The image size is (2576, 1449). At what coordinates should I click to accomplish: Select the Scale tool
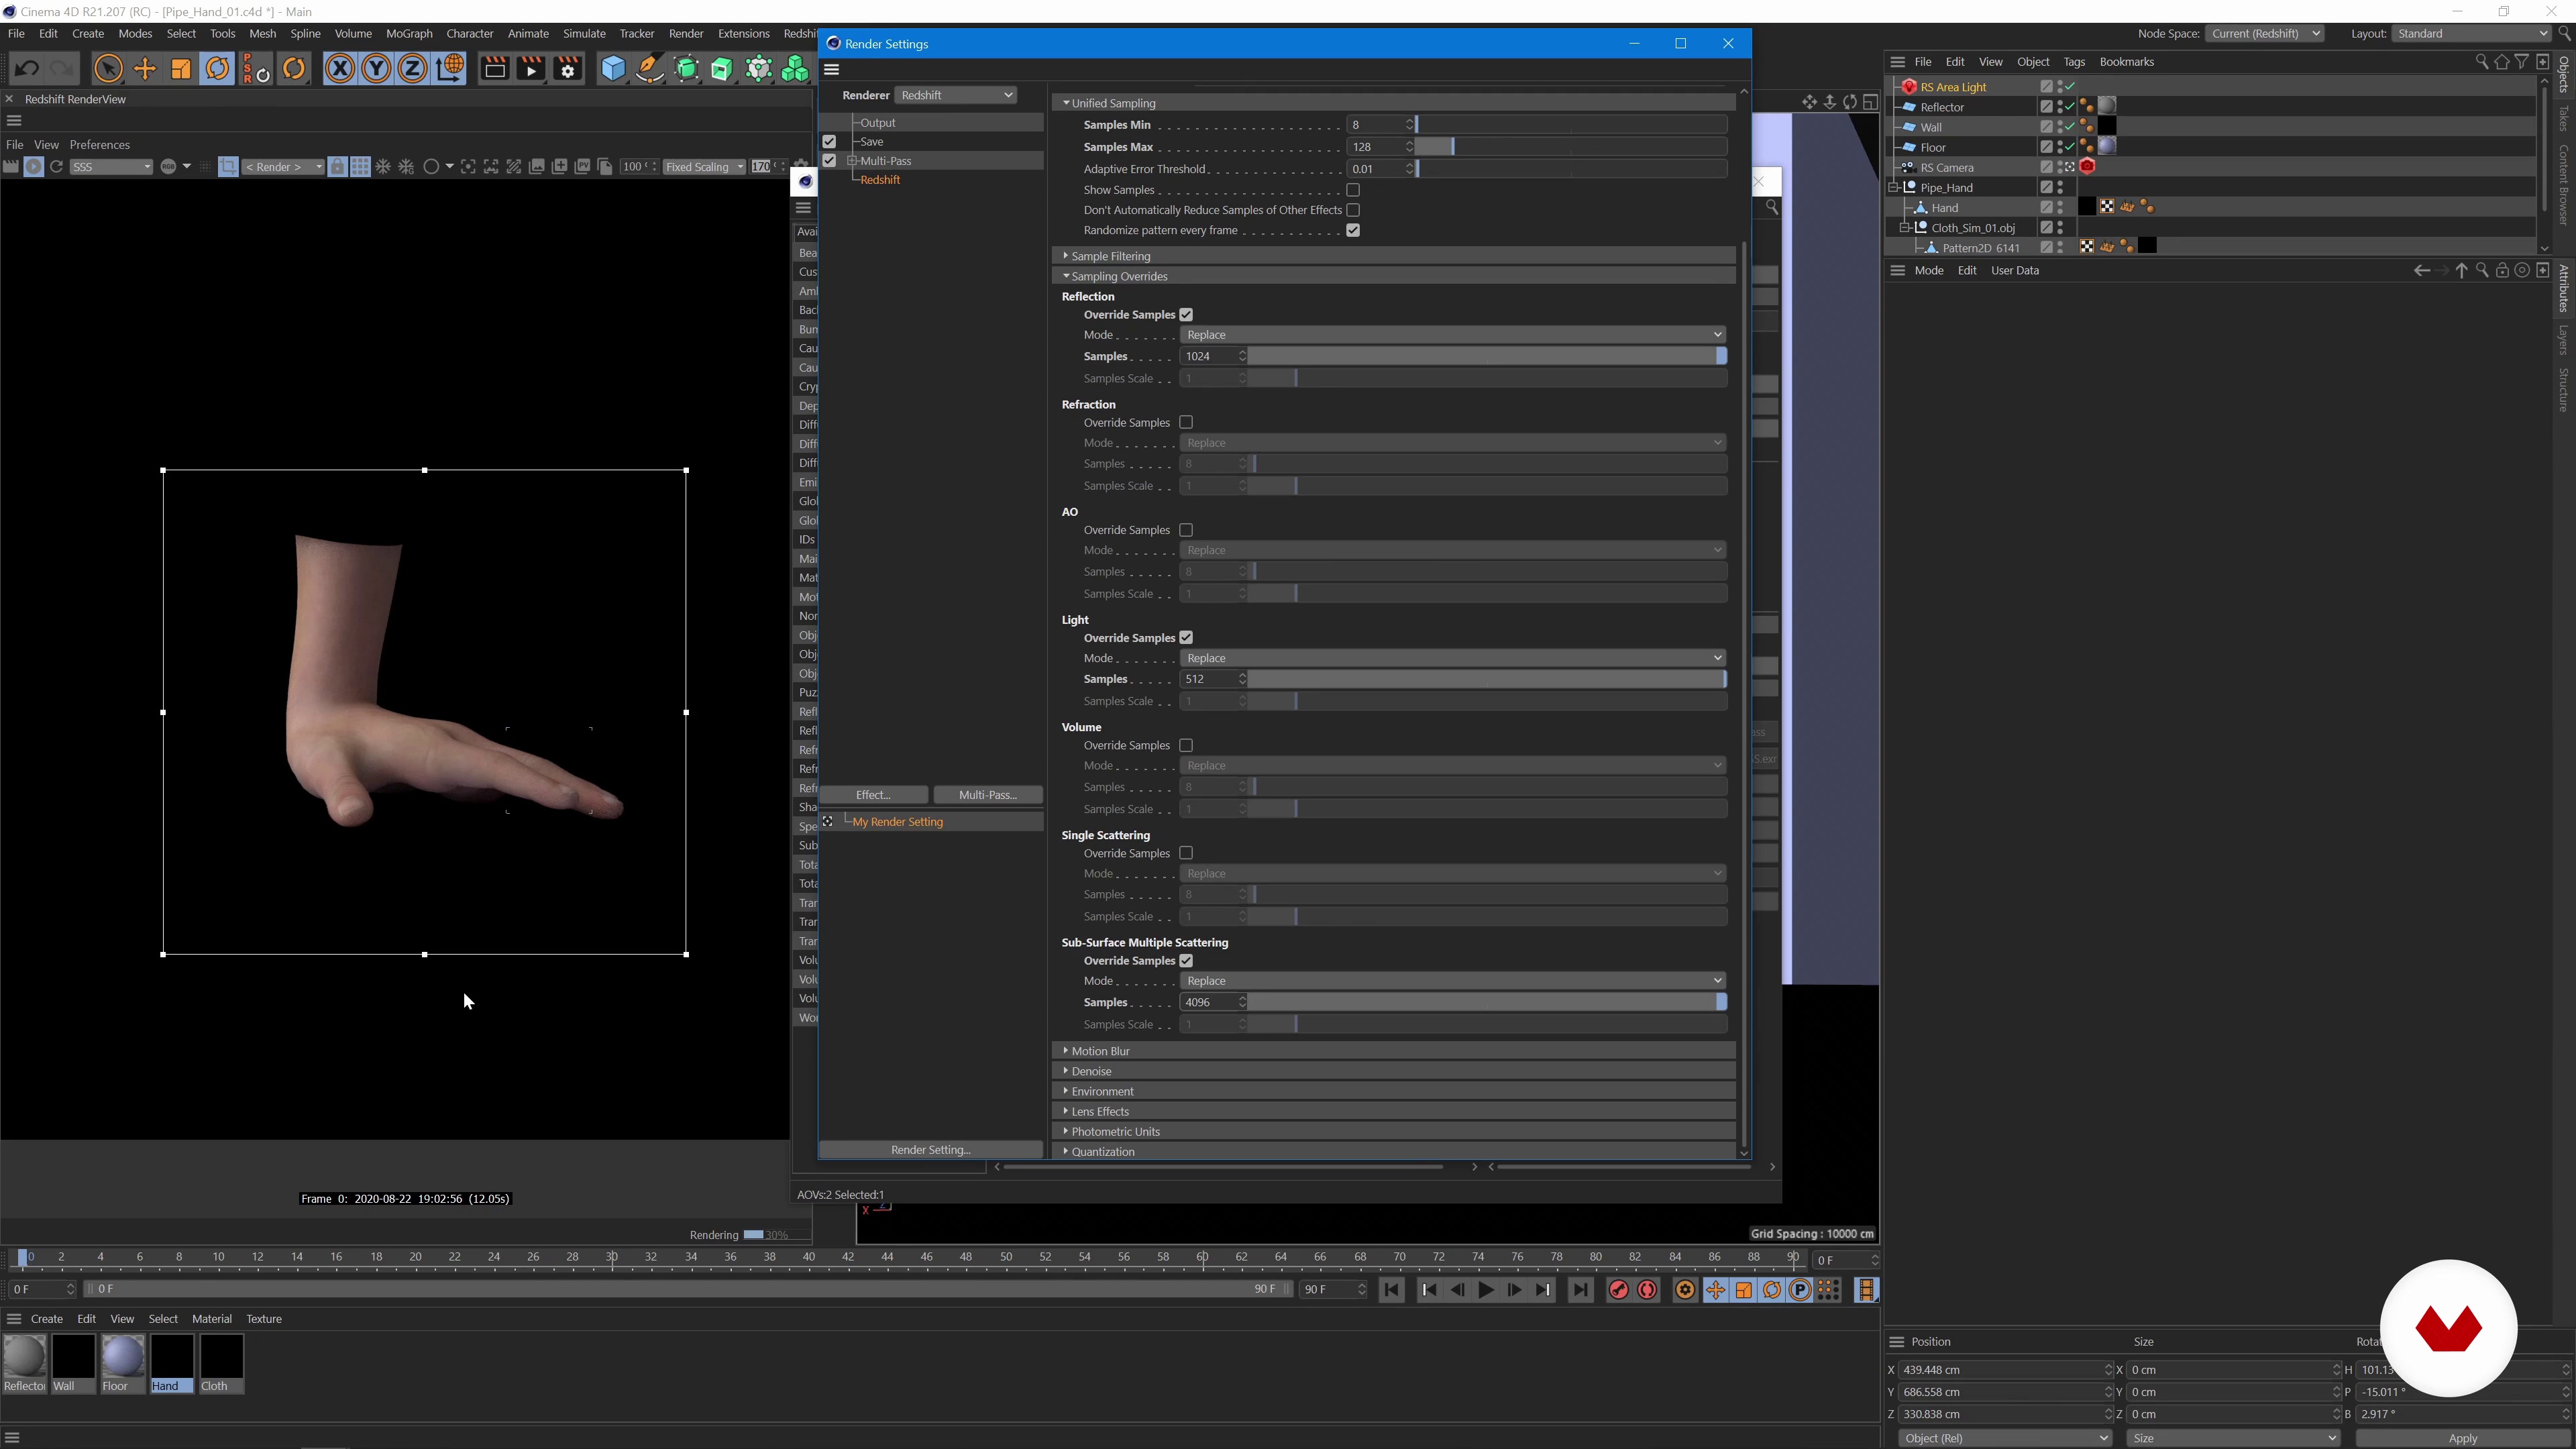[181, 69]
